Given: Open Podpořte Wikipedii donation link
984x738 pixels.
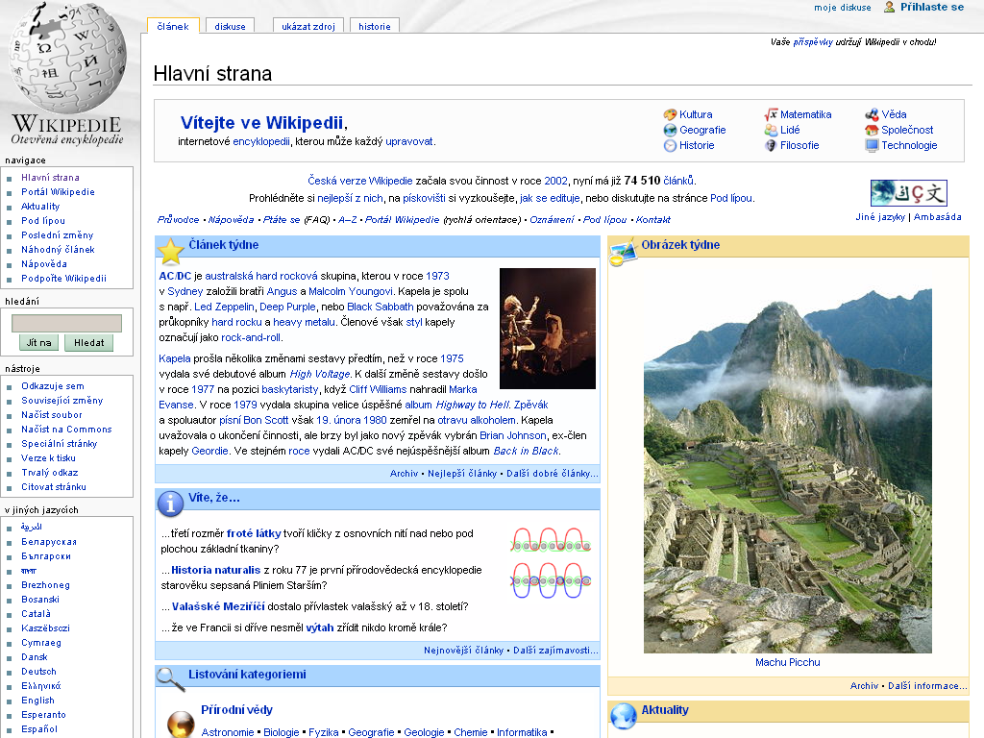Looking at the screenshot, I should (x=64, y=279).
